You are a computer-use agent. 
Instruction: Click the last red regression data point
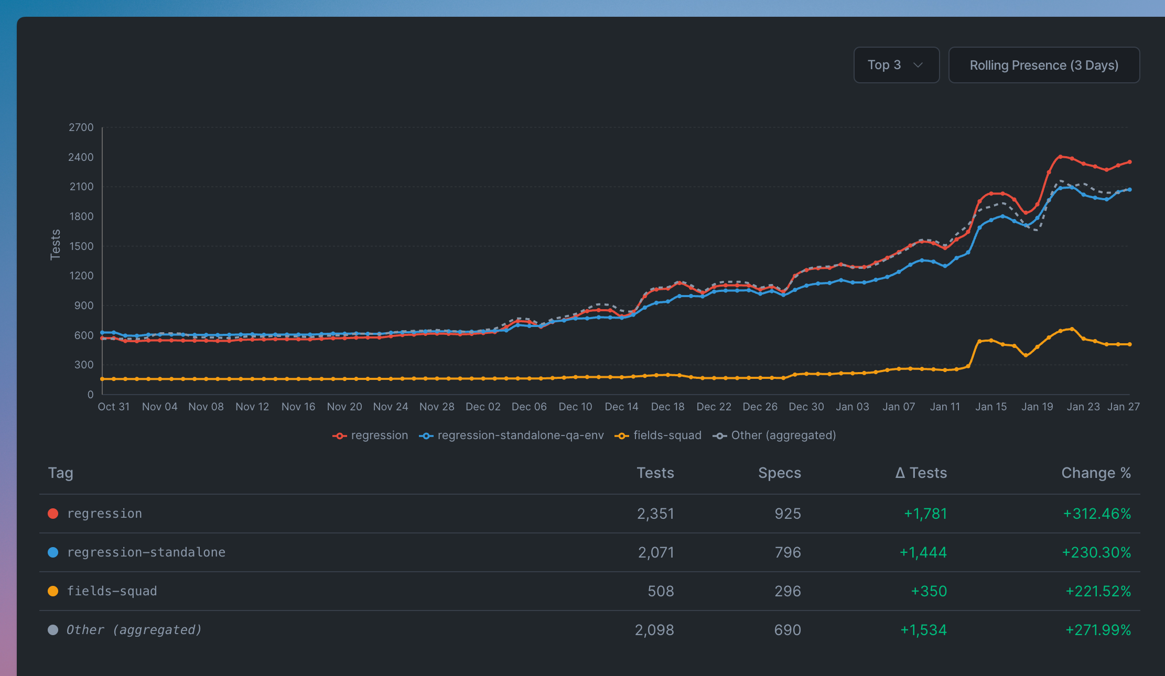pos(1129,162)
